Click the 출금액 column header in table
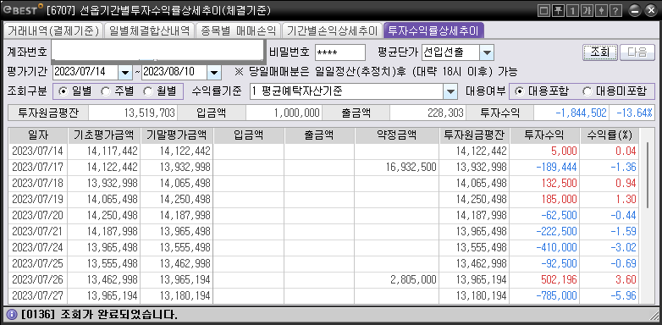Image resolution: width=662 pixels, height=325 pixels. click(320, 135)
